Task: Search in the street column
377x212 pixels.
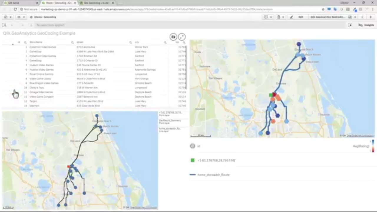Action: [130, 42]
